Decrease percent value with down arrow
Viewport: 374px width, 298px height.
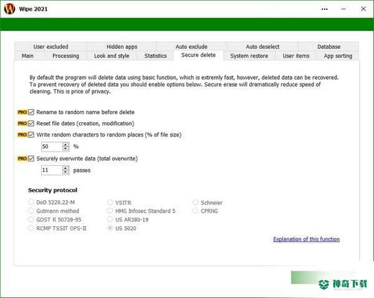pyautogui.click(x=65, y=148)
